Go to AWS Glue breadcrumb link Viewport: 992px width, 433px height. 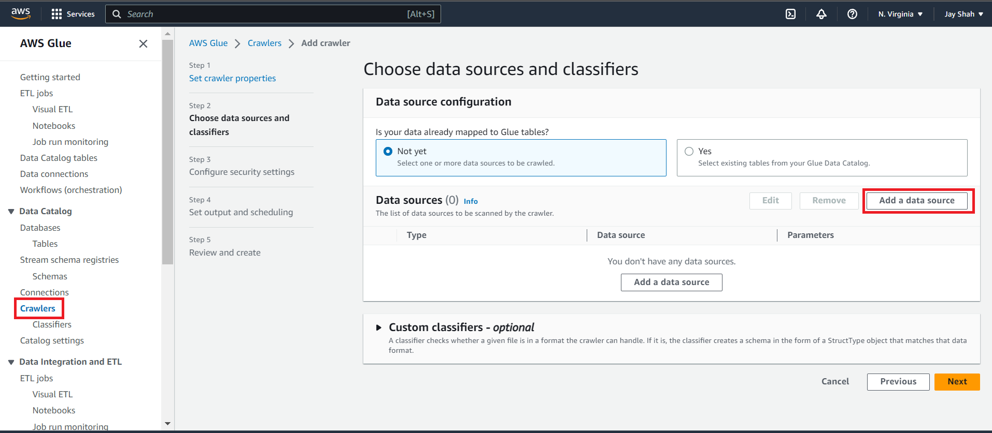coord(208,43)
